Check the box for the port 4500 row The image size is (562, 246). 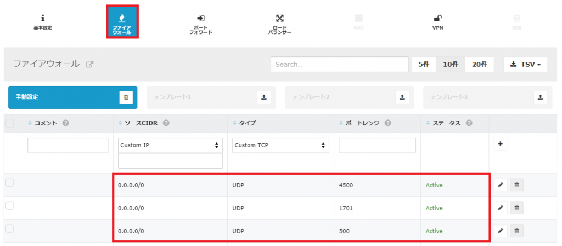click(10, 183)
